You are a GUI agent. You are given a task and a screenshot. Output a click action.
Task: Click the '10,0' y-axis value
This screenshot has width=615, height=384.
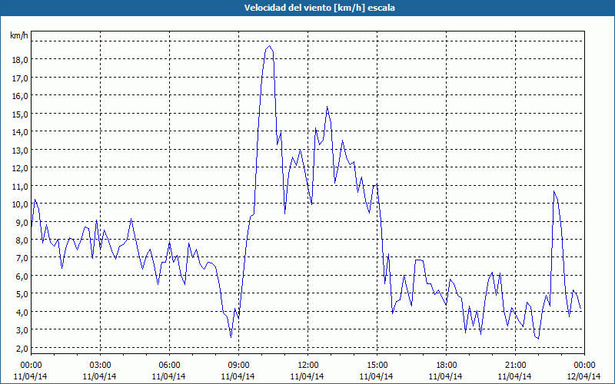click(20, 204)
